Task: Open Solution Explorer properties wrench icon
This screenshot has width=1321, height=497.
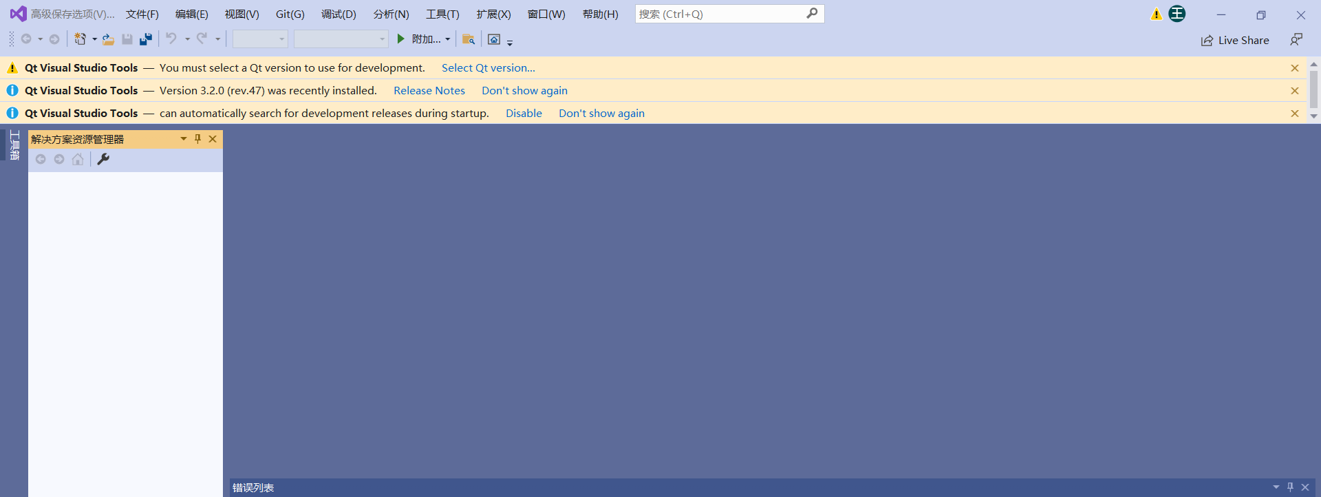Action: coord(103,159)
